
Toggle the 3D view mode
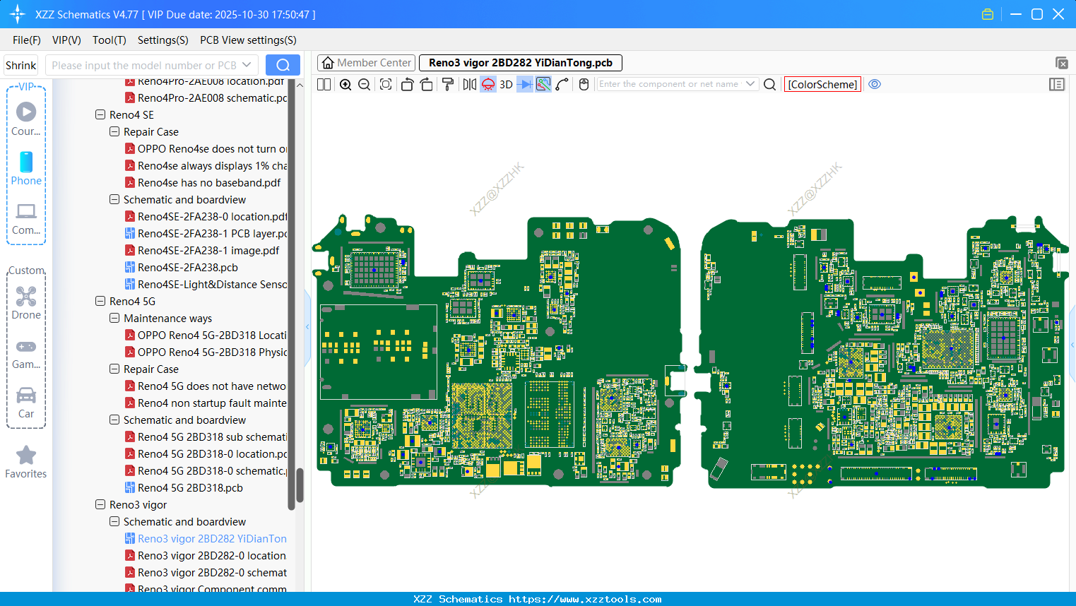(506, 85)
